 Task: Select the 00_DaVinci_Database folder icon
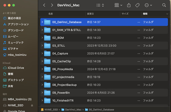(x=47, y=22)
